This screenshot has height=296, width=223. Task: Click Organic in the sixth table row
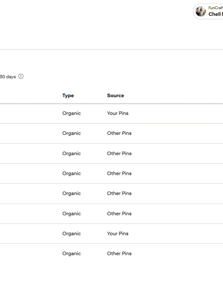point(72,213)
